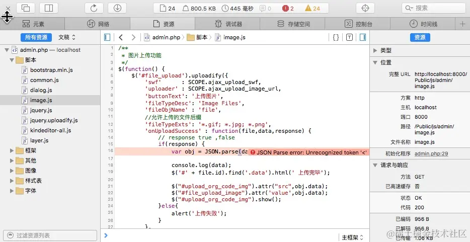Open the 时间线 tab
The width and height of the screenshot is (470, 242).
click(423, 24)
